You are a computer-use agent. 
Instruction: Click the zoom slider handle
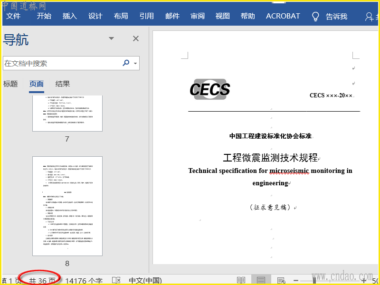[x=314, y=280]
